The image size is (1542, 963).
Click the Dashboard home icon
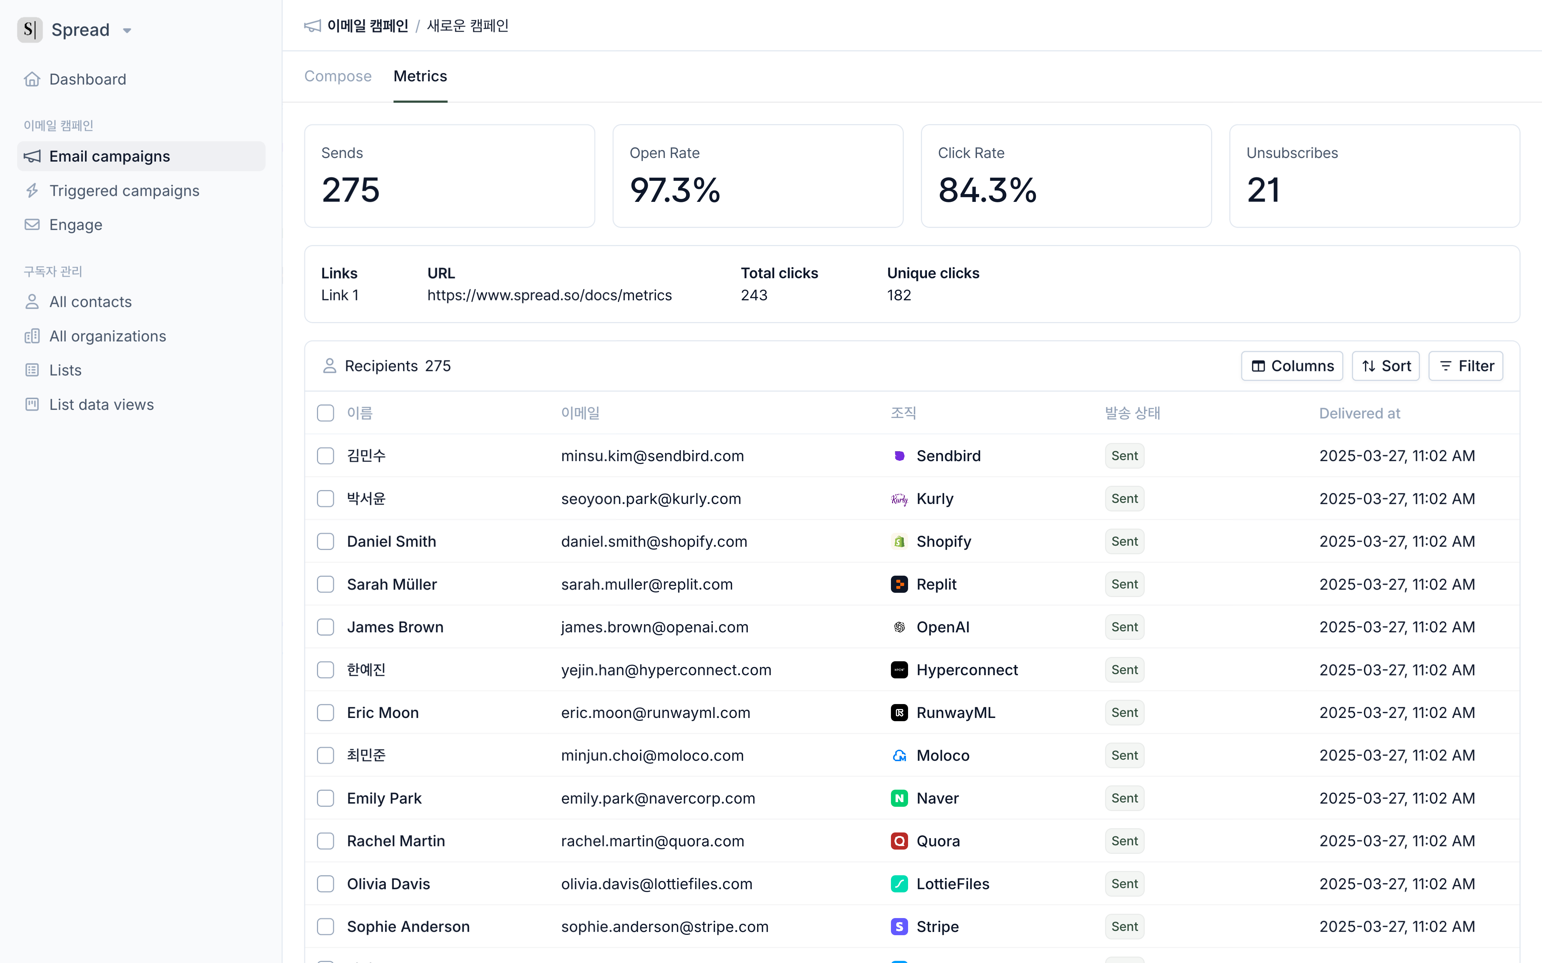point(32,79)
